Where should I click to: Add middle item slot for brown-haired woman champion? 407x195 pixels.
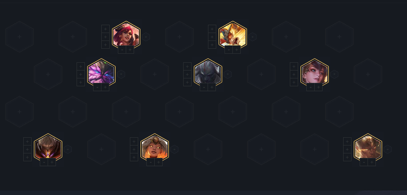click(x=294, y=74)
